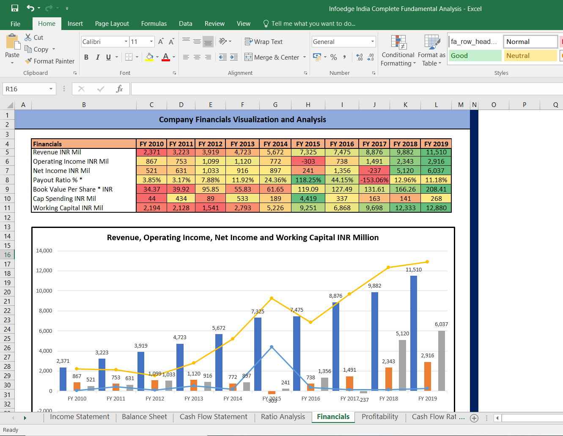Apply the Neutral cell style

530,55
